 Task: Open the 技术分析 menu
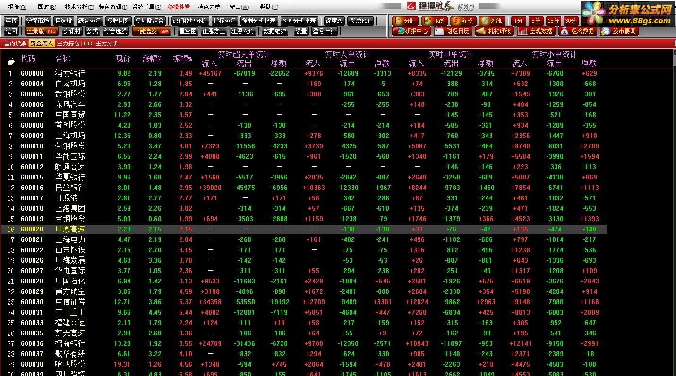[79, 7]
